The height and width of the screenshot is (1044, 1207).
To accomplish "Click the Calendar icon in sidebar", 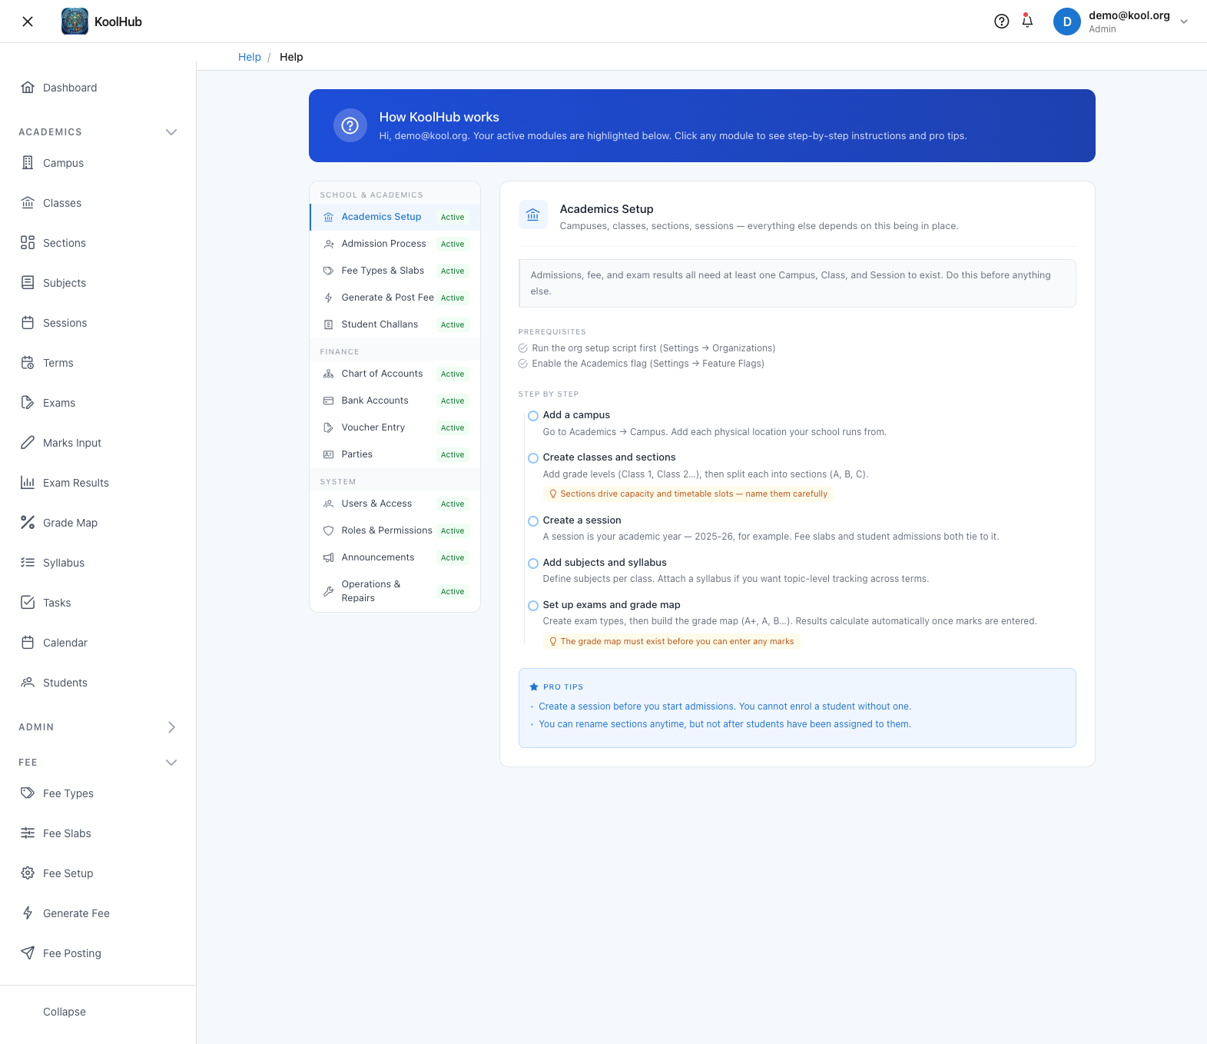I will 28,643.
